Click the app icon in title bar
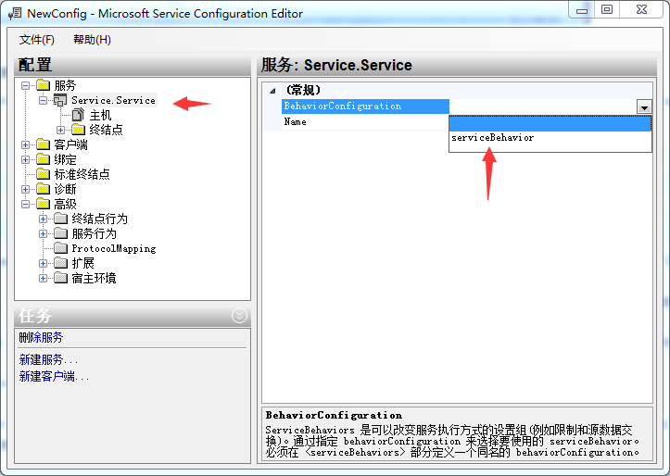Viewport: 670px width, 476px height. tap(15, 13)
